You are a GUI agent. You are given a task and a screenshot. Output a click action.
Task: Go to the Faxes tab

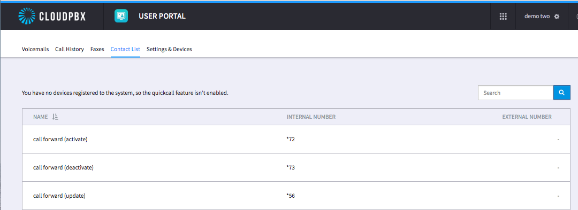pos(97,49)
